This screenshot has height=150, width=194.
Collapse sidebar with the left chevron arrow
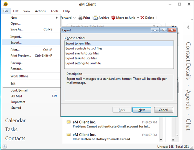point(188,27)
